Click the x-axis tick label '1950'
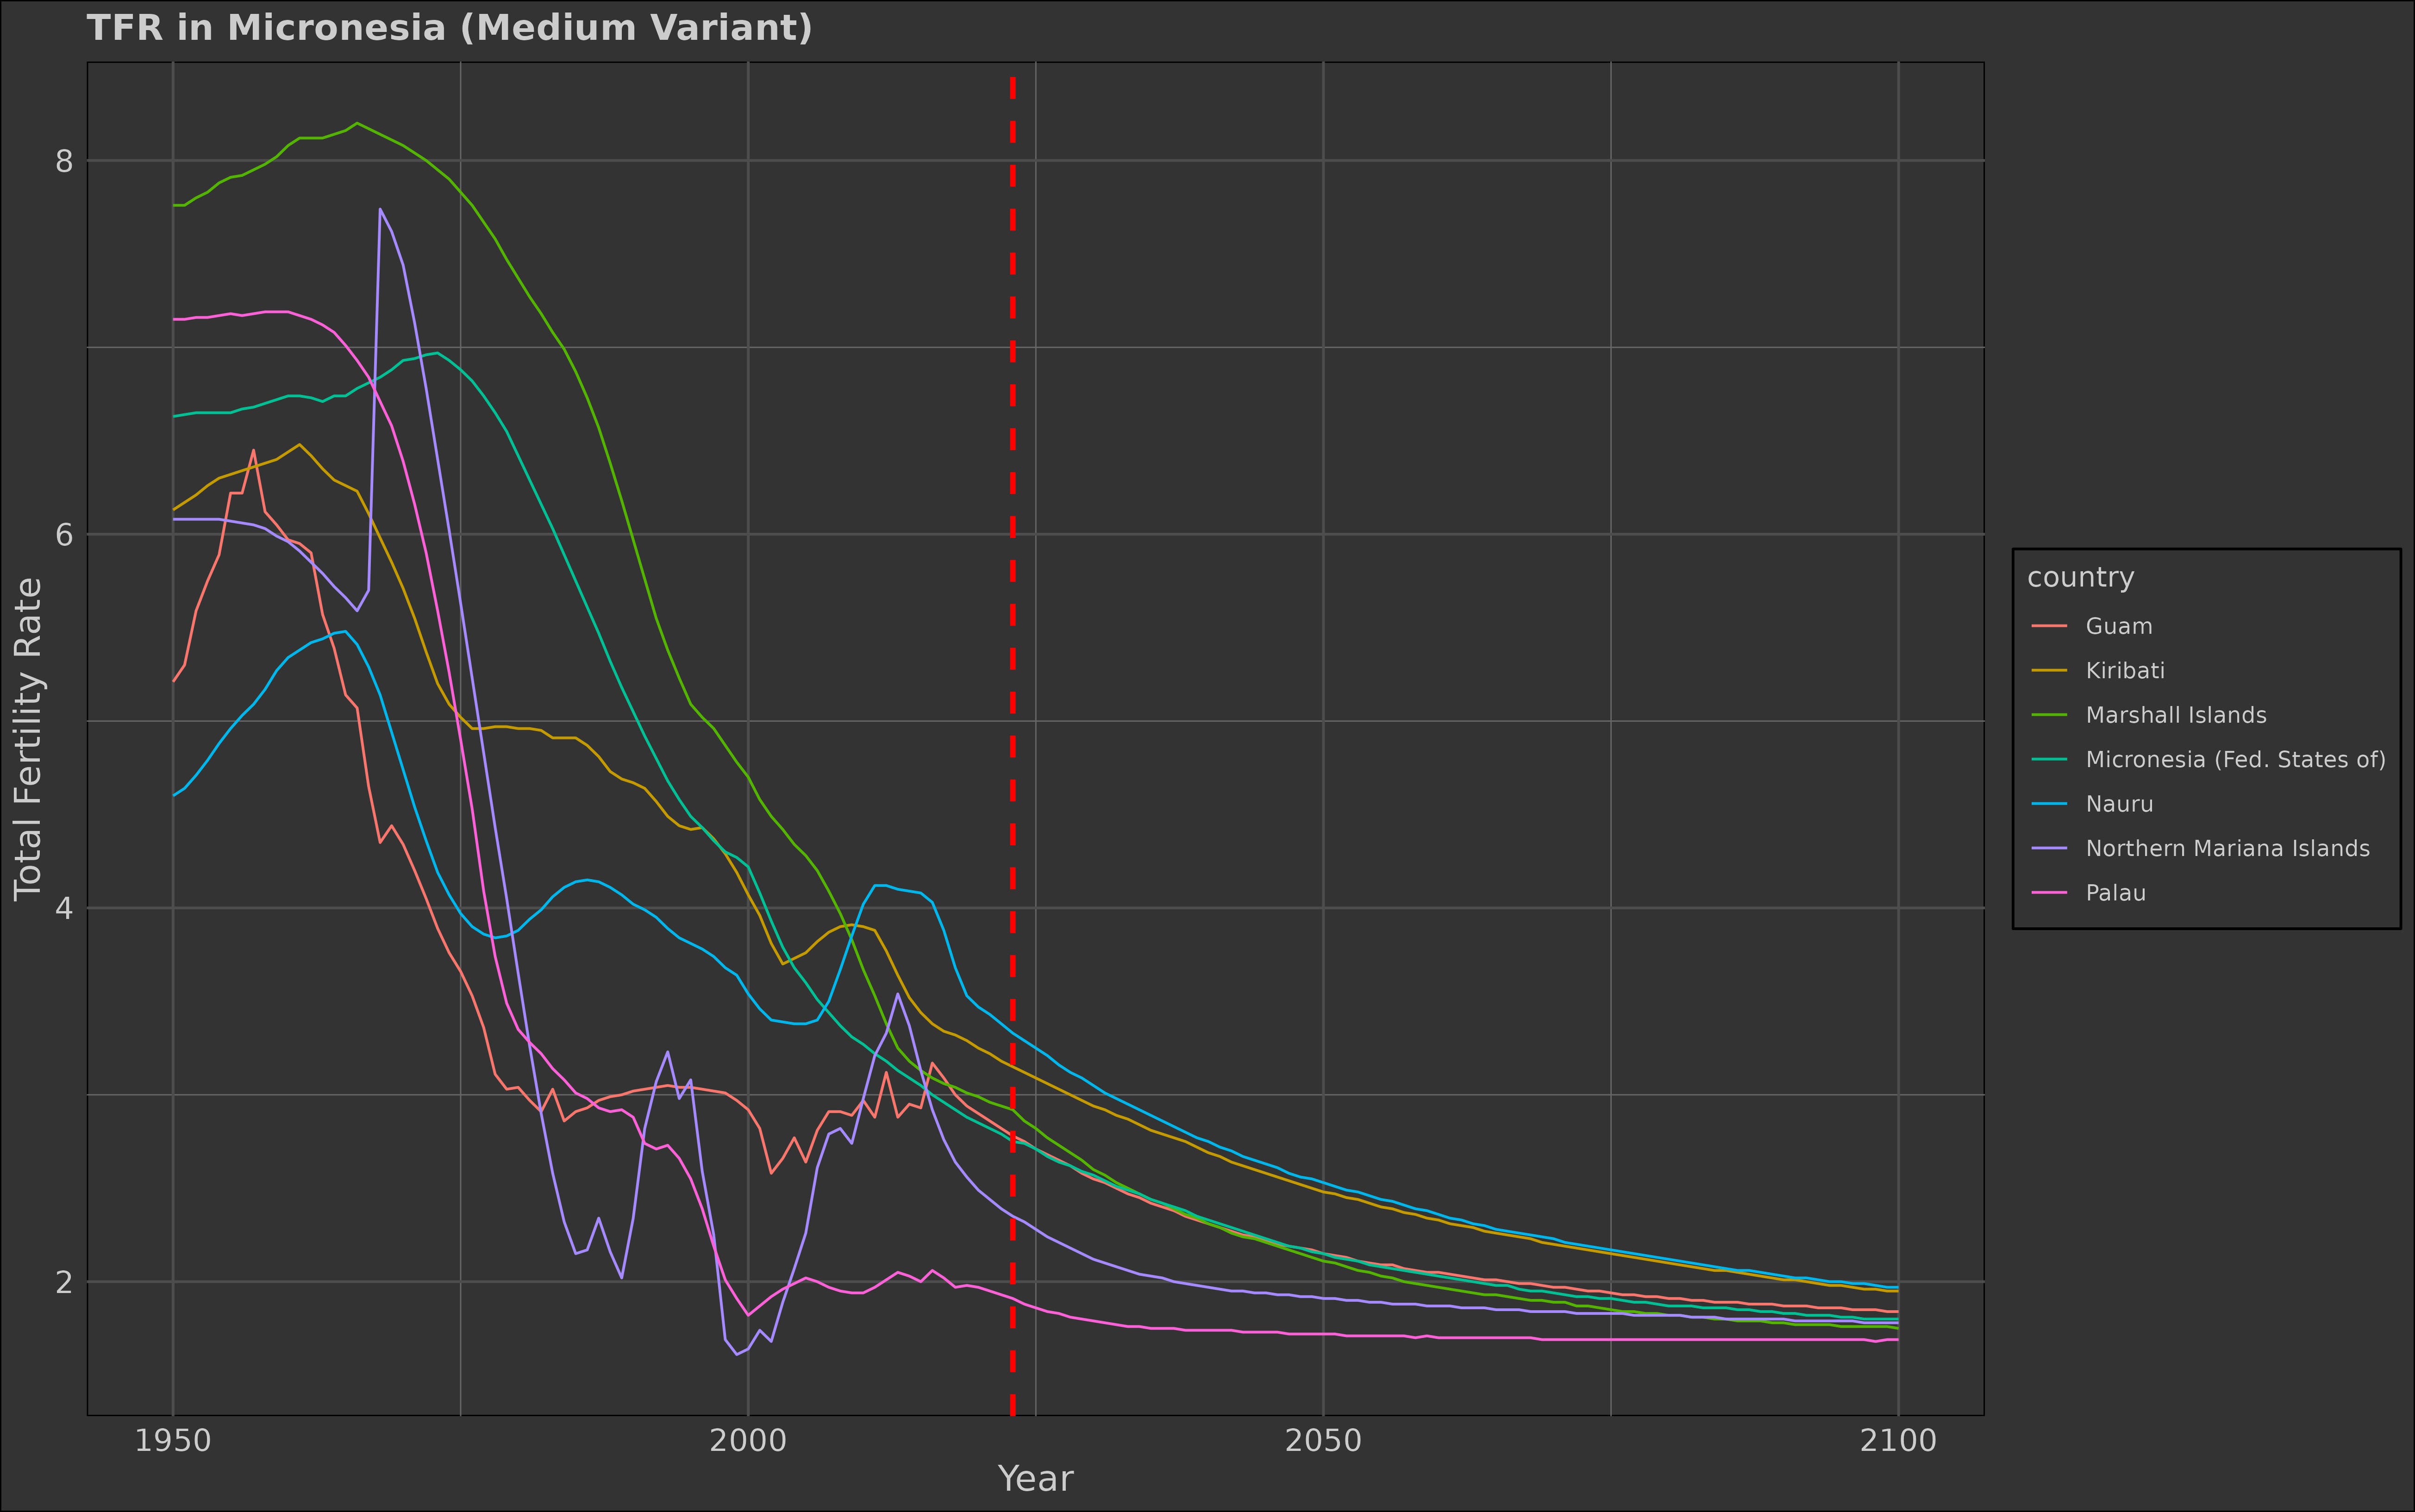This screenshot has width=2415, height=1512. coord(173,1441)
